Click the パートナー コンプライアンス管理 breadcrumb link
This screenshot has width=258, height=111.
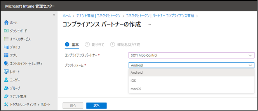point(173,16)
